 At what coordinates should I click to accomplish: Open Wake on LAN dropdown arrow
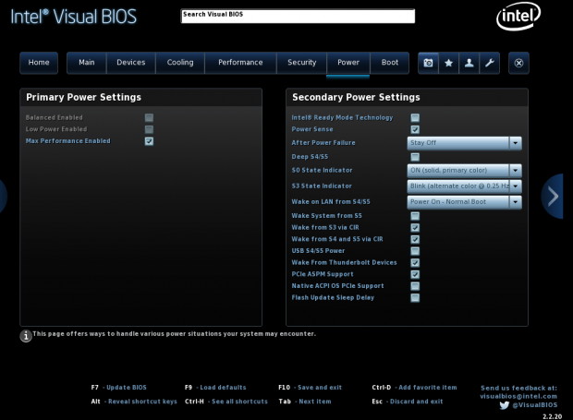516,202
